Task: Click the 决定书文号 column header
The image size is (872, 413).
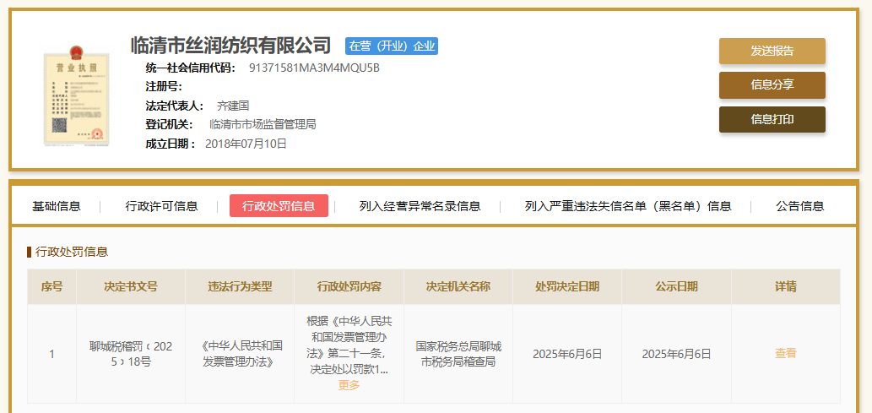Action: point(130,286)
